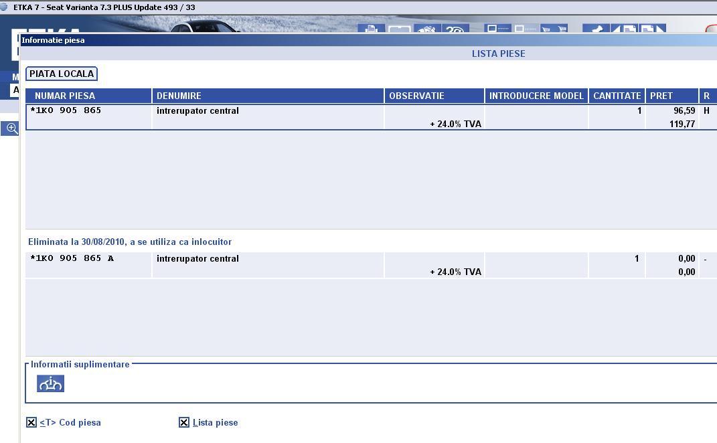Image resolution: width=717 pixels, height=443 pixels.
Task: Select part number 1K0 905 865 row
Action: point(67,110)
